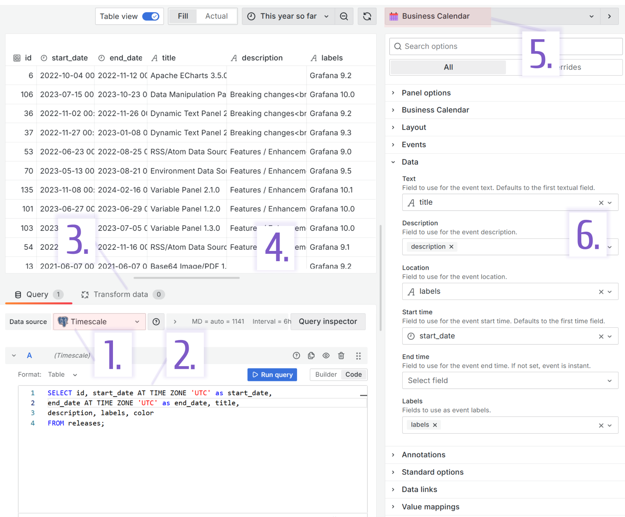This screenshot has width=625, height=517.
Task: Click the data source help icon
Action: tap(156, 322)
